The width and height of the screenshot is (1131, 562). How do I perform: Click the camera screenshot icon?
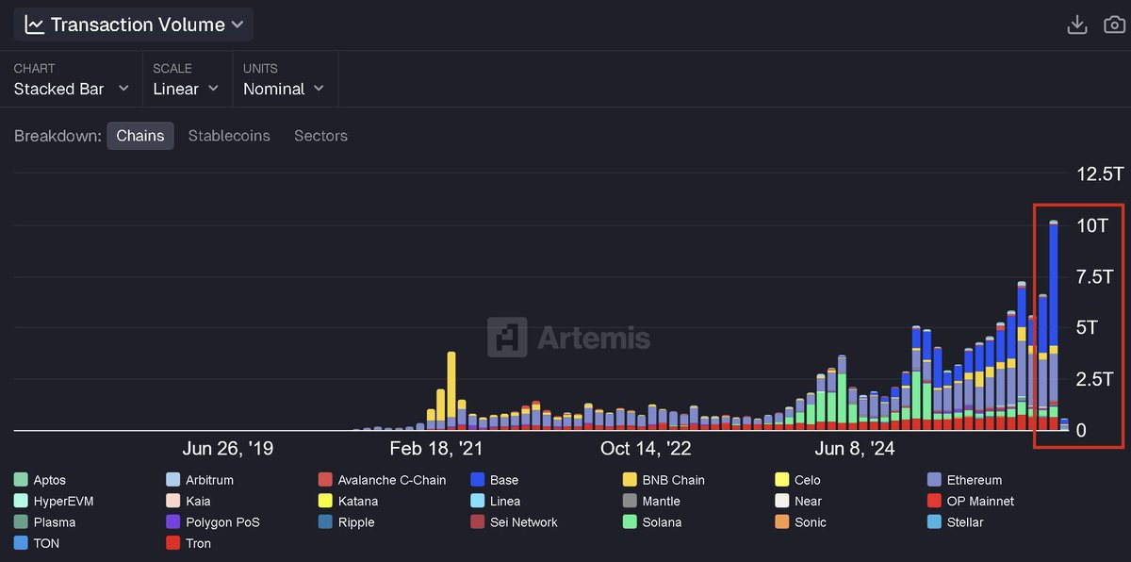[1115, 25]
